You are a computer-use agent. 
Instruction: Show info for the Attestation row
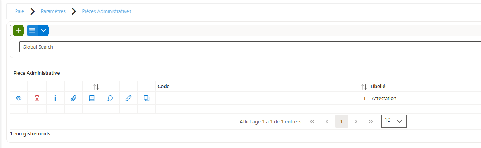[x=55, y=98]
